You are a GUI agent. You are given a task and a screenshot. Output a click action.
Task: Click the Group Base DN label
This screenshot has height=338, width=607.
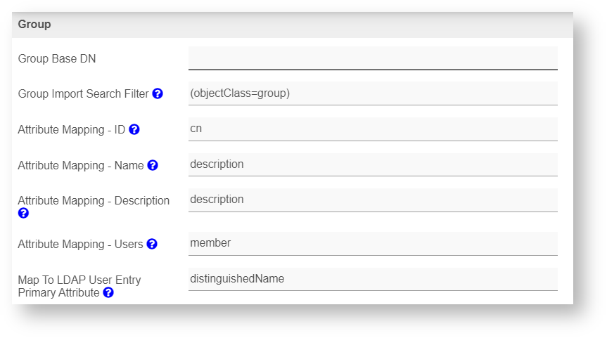(57, 59)
